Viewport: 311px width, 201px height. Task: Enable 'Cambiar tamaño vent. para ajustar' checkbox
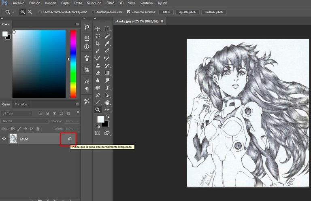click(40, 12)
